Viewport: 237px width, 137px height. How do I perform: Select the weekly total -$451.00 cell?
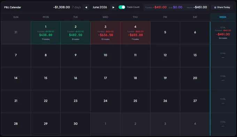(223, 33)
